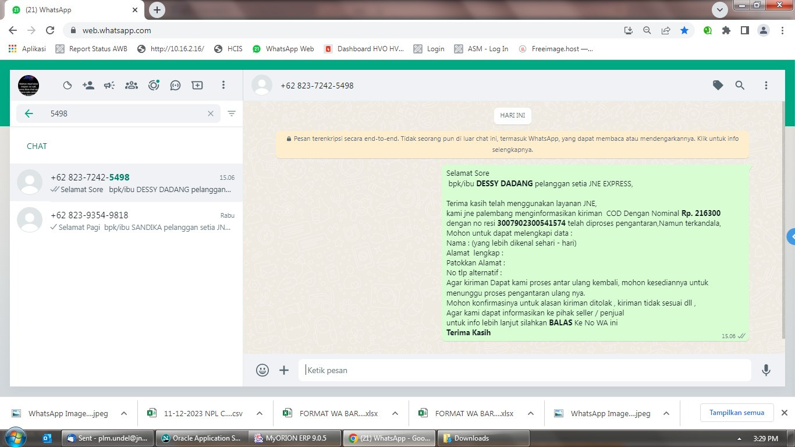
Task: Open the emoji picker smiley icon
Action: pyautogui.click(x=262, y=370)
